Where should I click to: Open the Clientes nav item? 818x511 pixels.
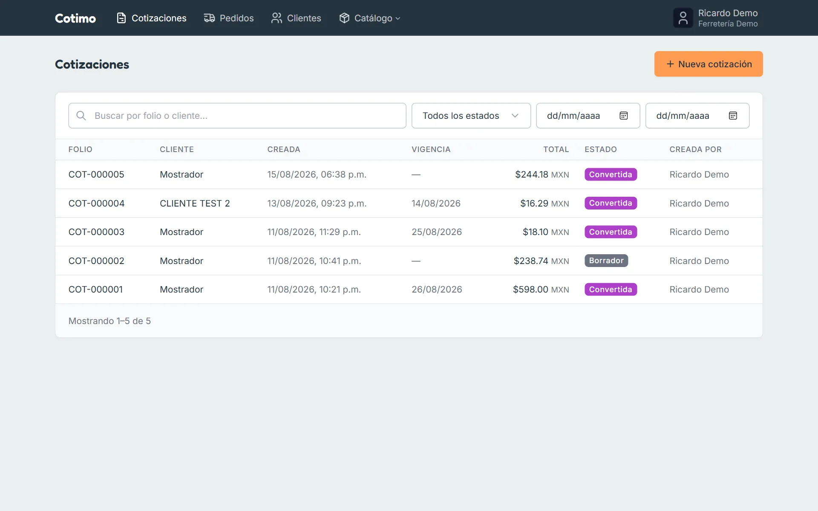pos(296,18)
